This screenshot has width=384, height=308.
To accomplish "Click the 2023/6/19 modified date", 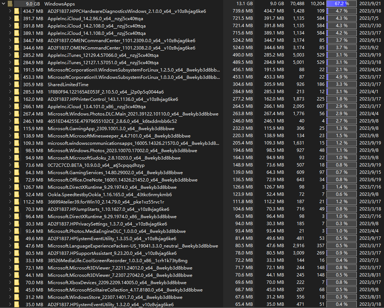I will coord(370,180).
